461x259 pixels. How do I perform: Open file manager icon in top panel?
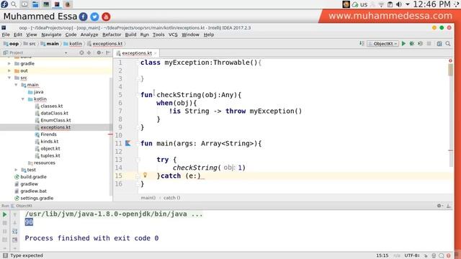point(35,4)
